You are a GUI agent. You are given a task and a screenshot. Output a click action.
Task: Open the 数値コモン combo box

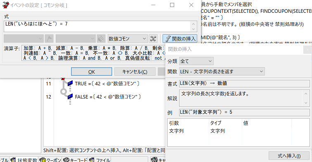[128, 39]
